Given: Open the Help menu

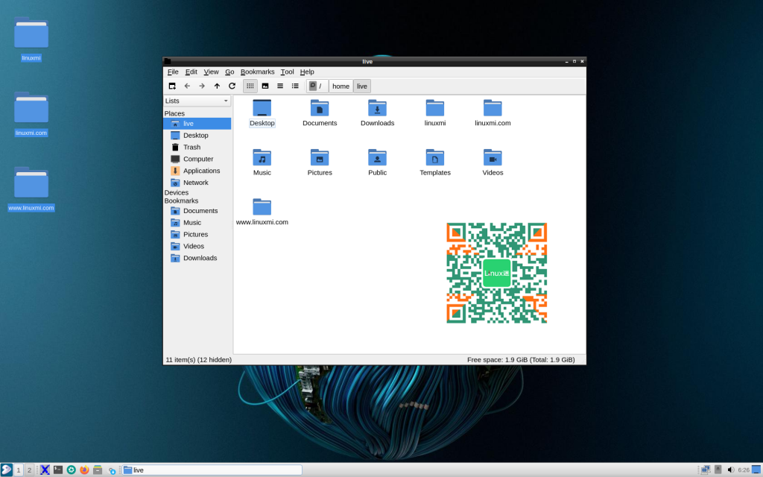Looking at the screenshot, I should click(307, 72).
